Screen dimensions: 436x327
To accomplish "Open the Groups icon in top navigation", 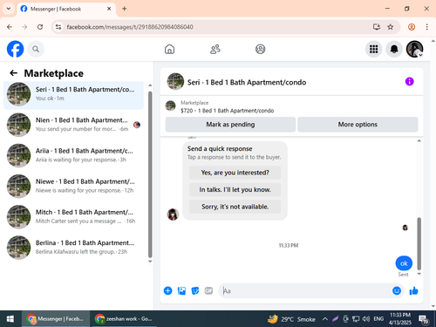I will (260, 49).
